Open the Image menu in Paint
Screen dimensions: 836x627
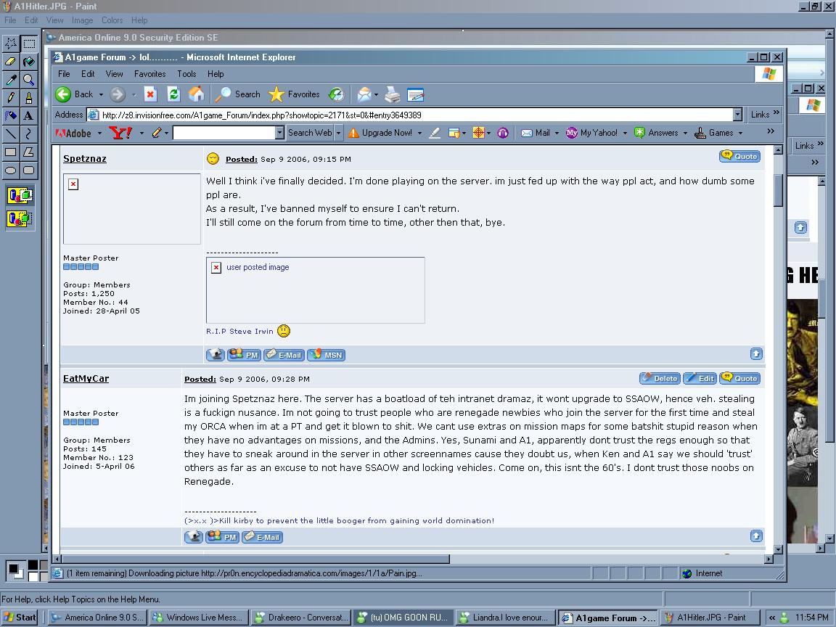tap(82, 20)
